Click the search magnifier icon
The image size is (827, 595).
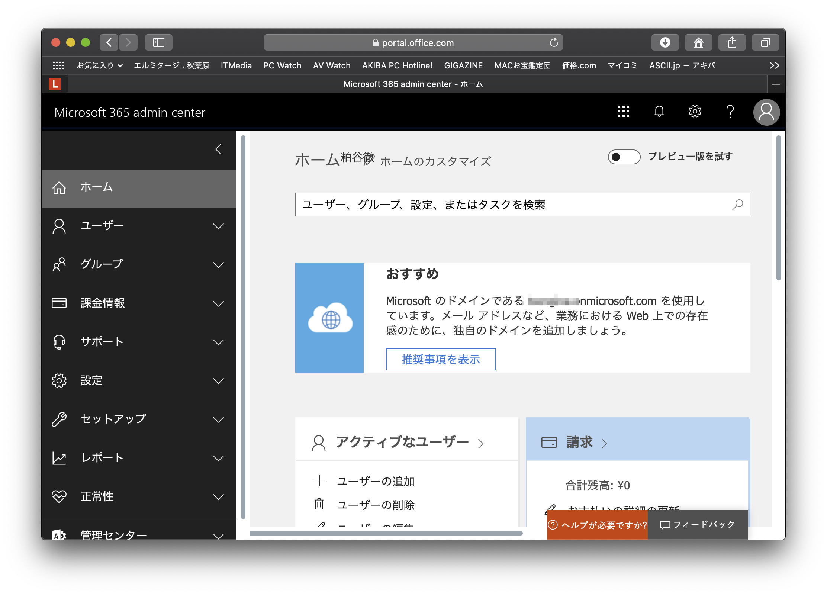(737, 205)
